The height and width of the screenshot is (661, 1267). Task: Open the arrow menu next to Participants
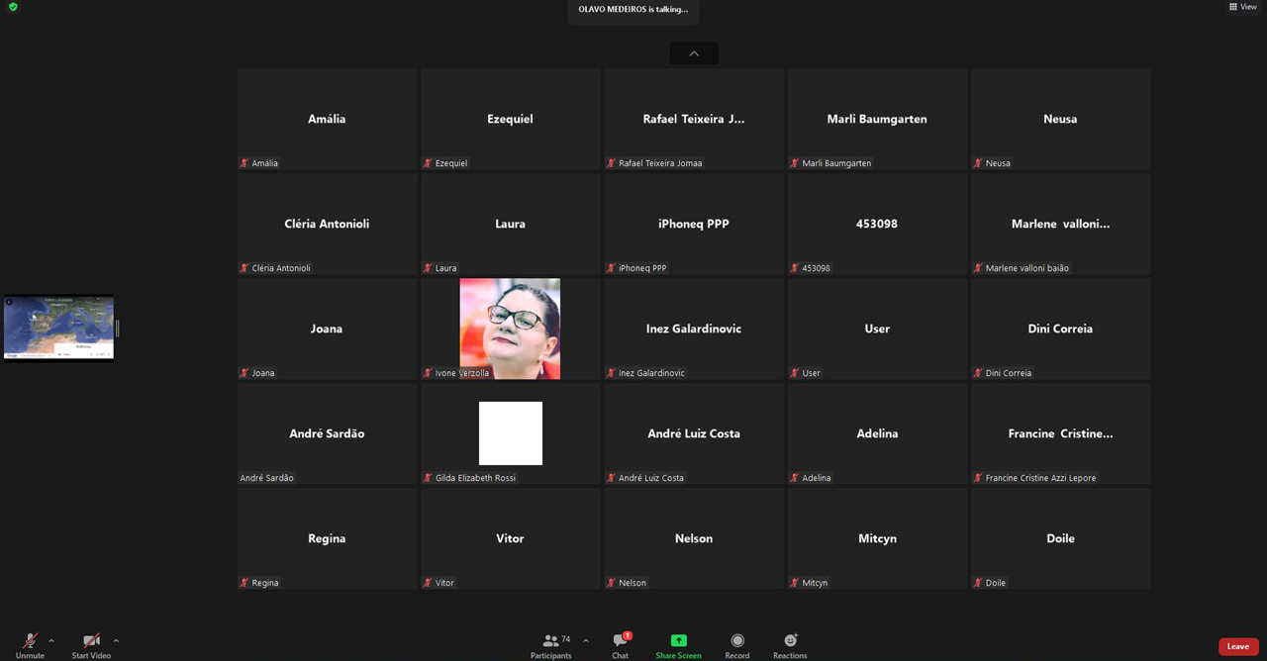(x=586, y=640)
